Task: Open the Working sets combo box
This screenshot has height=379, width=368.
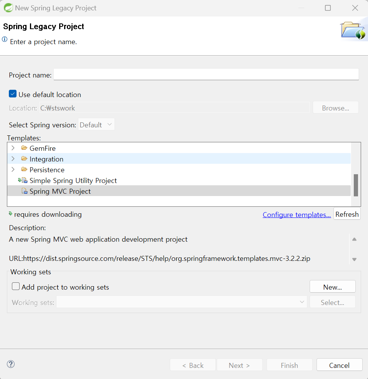Action: [182, 302]
